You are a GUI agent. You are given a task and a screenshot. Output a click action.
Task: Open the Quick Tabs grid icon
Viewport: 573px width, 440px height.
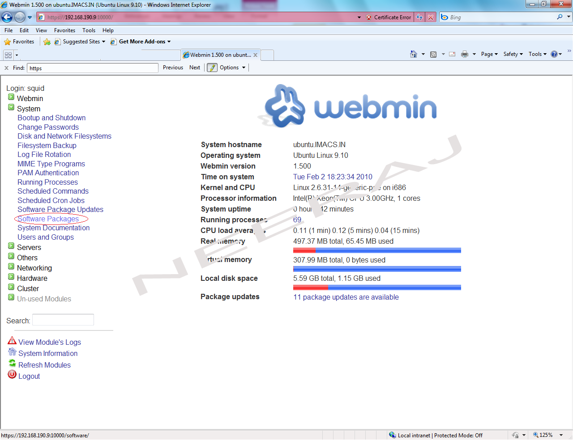(8, 55)
